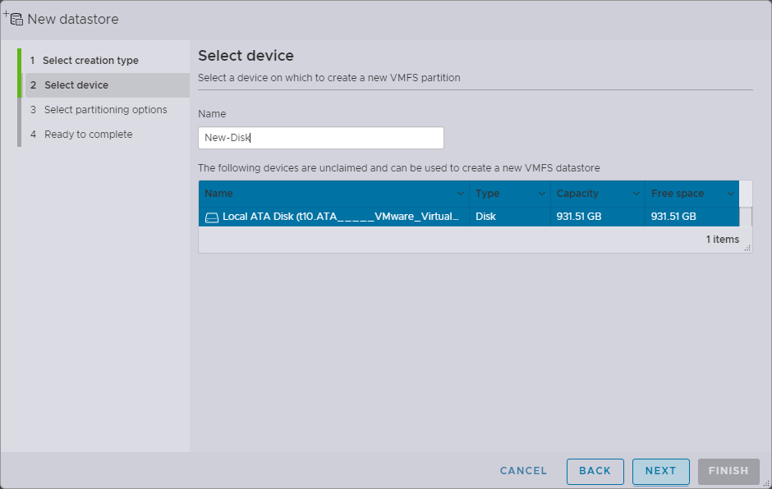The height and width of the screenshot is (489, 772).
Task: Click the datastore Name text field
Action: point(320,138)
